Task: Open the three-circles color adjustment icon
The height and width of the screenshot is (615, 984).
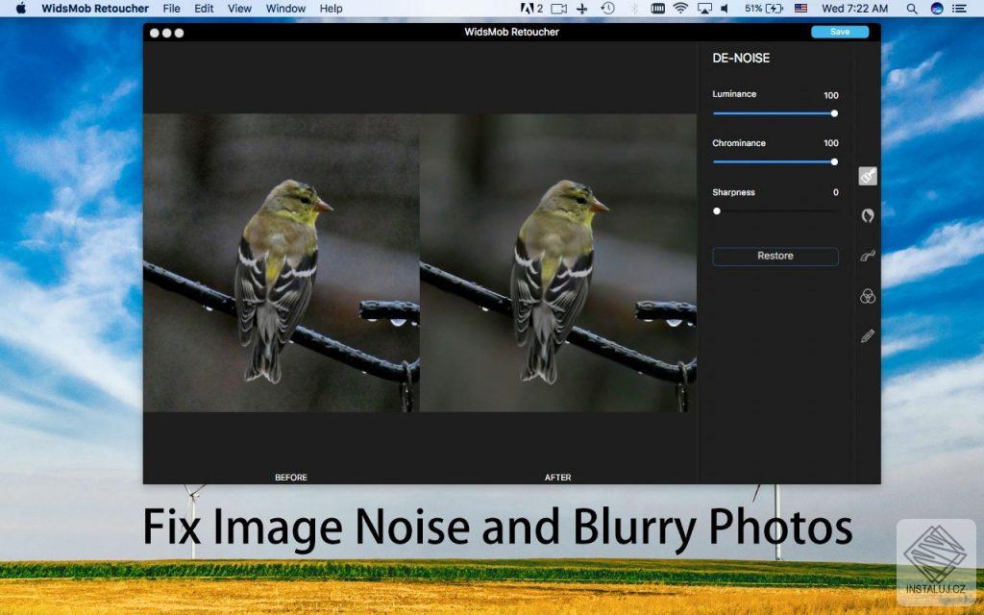Action: point(868,296)
